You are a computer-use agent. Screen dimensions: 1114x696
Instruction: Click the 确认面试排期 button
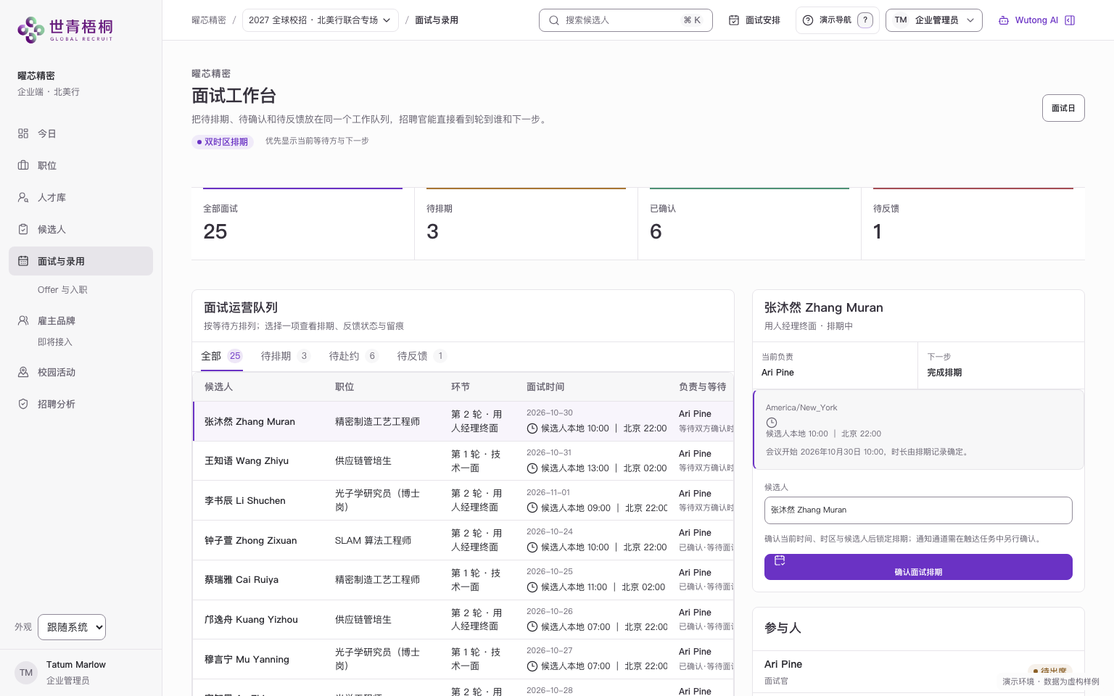click(x=918, y=567)
